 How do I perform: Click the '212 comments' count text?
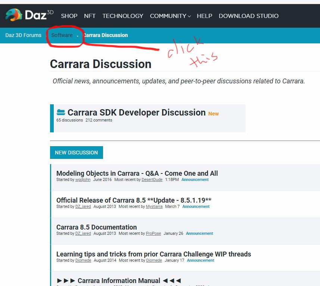99,120
